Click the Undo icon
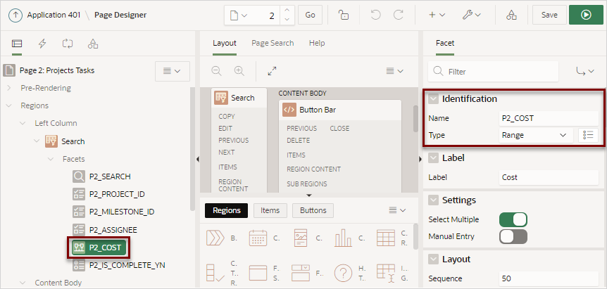 click(x=375, y=15)
